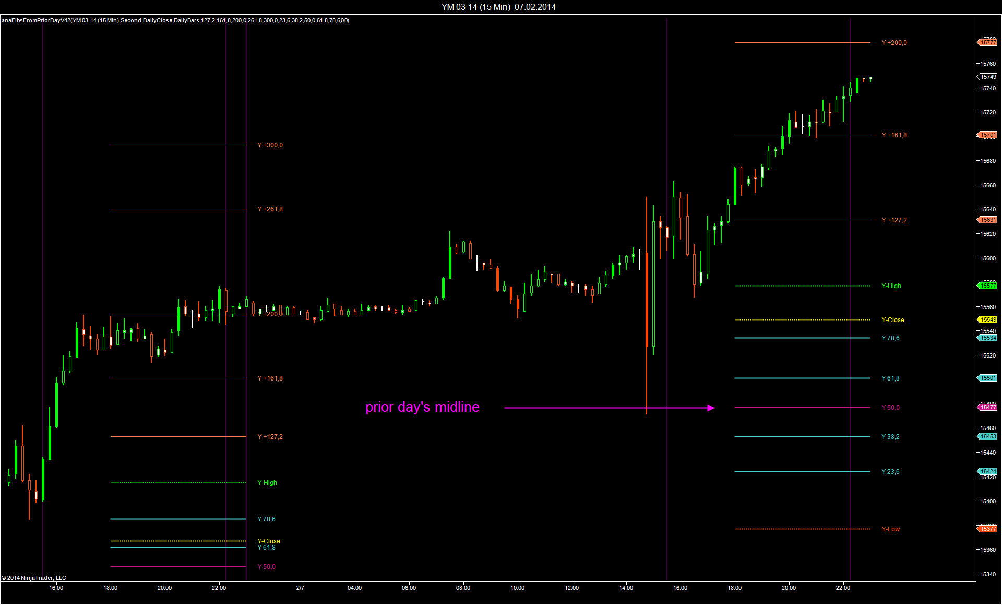Click the 15701 orange price marker
The height and width of the screenshot is (605, 1002).
pos(987,135)
